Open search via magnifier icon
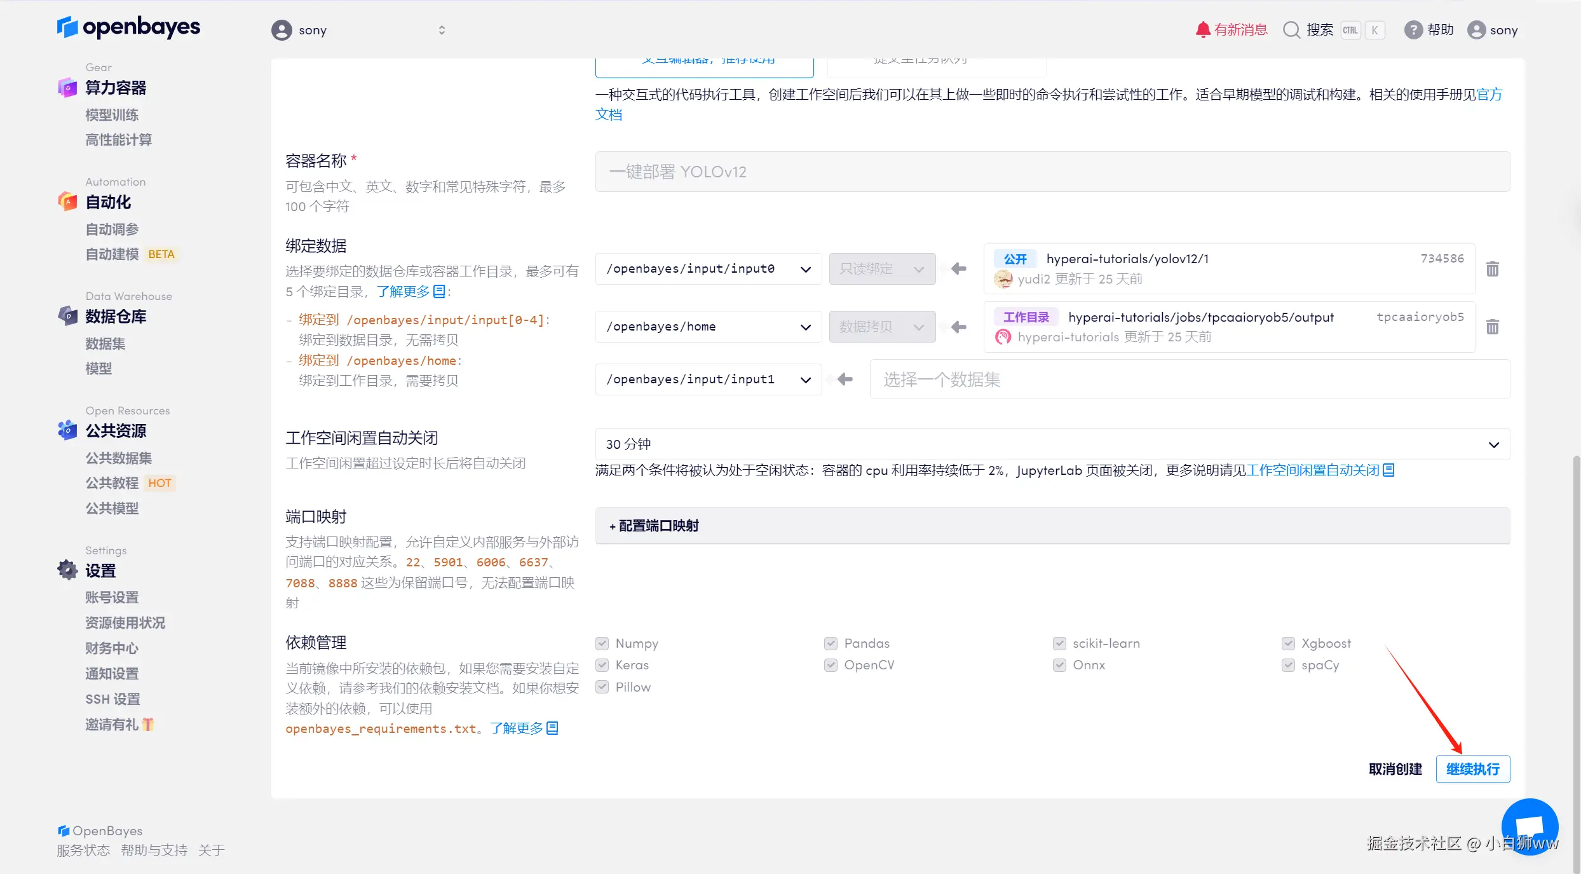1581x874 pixels. pyautogui.click(x=1291, y=30)
